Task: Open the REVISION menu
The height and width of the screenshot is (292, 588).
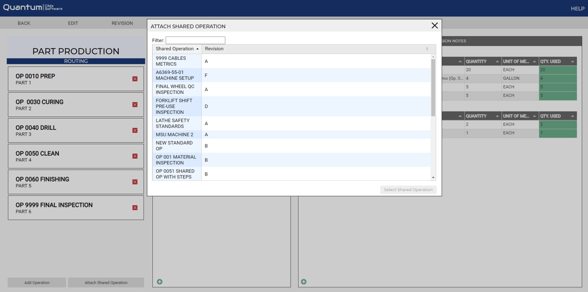Action: coord(122,23)
